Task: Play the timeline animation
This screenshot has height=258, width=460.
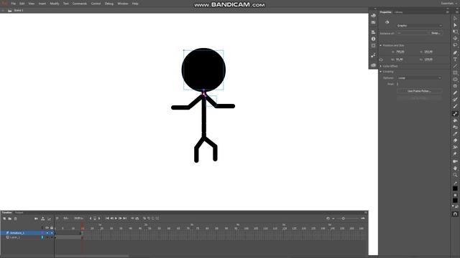Action: point(116,218)
